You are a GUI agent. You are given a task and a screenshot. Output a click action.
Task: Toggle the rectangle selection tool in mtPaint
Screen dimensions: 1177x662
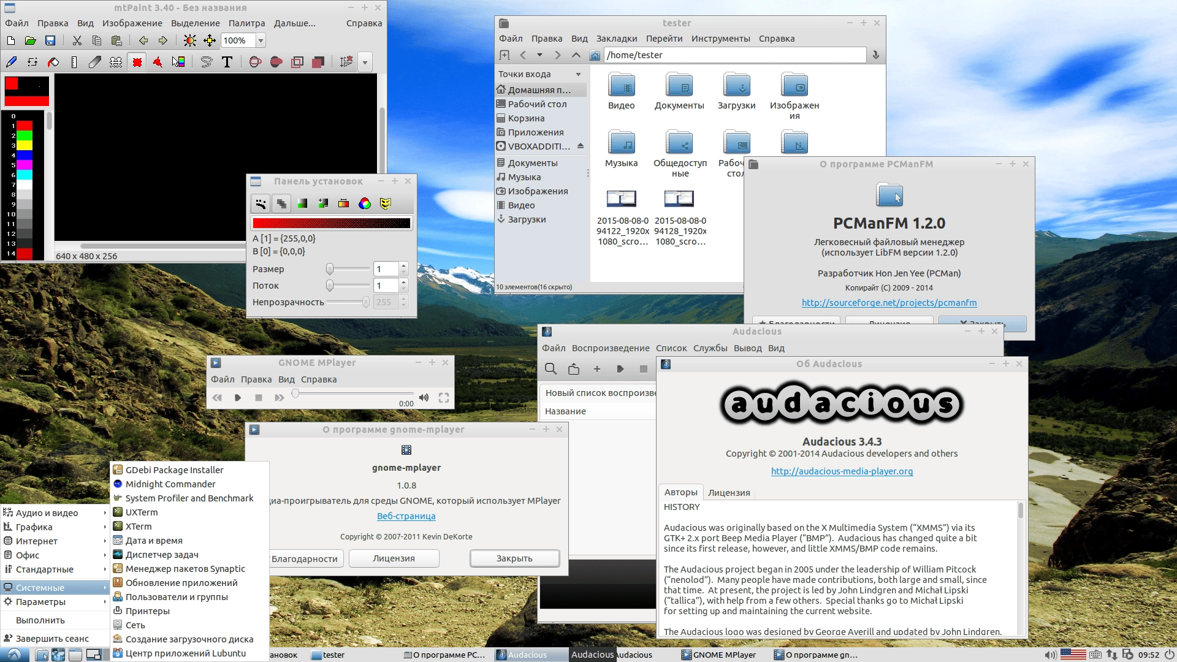point(137,62)
